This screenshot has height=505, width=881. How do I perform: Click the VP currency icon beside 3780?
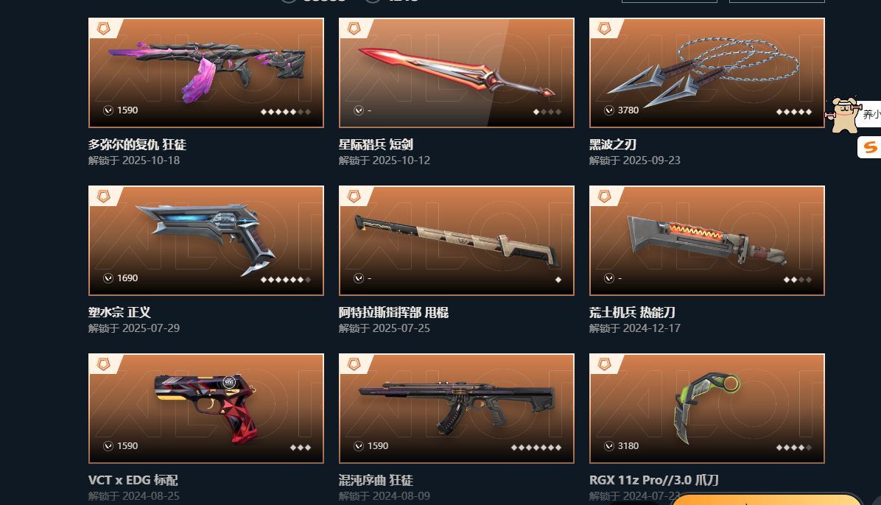click(x=609, y=110)
